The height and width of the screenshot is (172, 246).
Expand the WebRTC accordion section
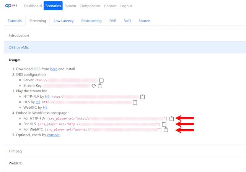pyautogui.click(x=16, y=163)
